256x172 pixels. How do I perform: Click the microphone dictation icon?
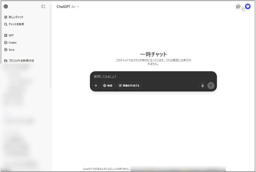202,85
